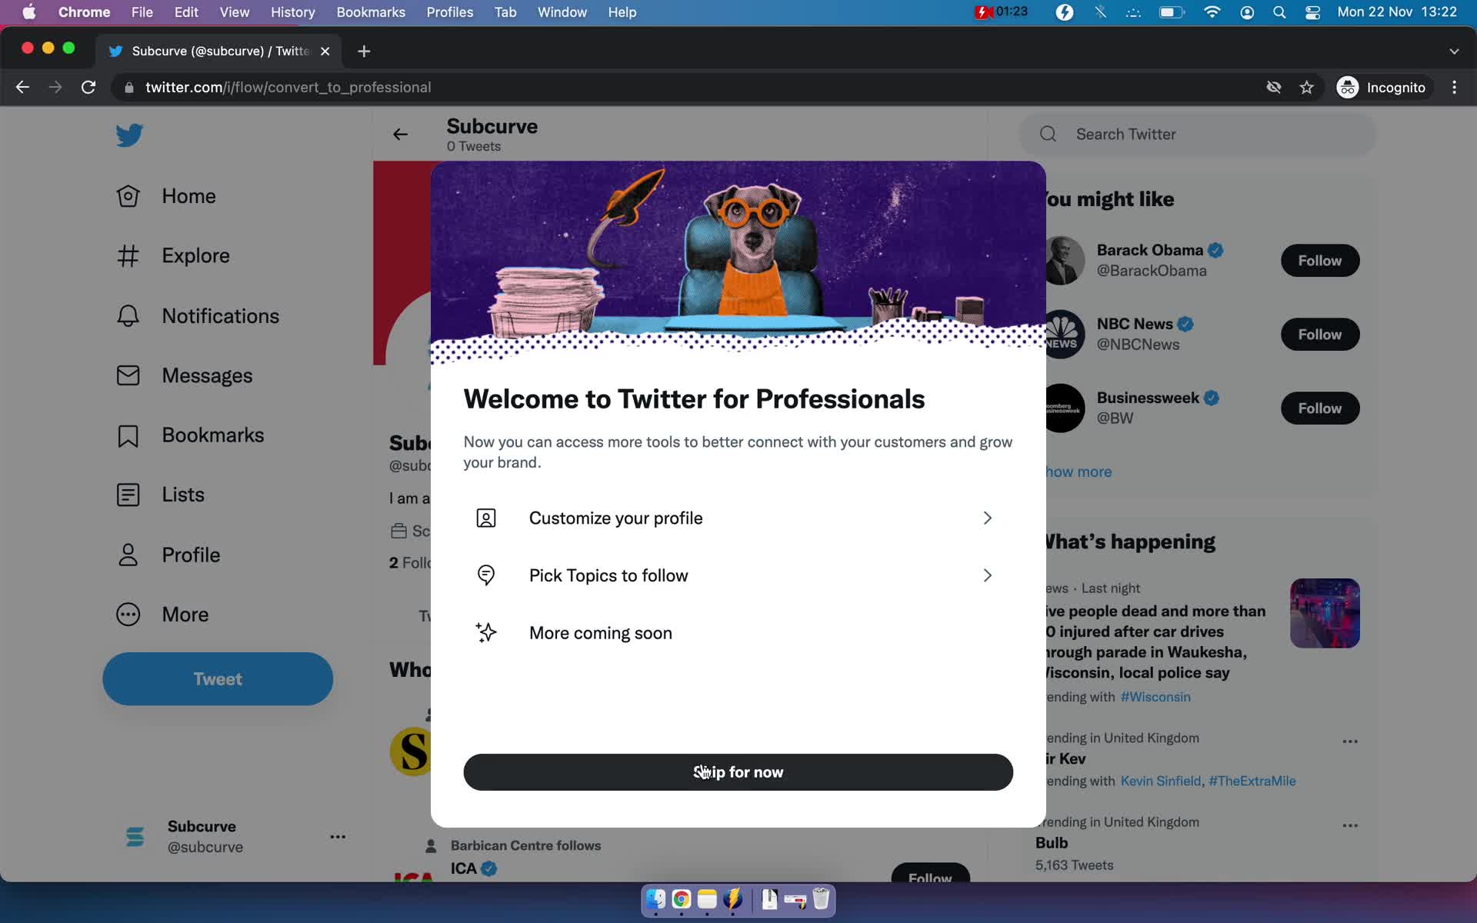Viewport: 1477px width, 923px height.
Task: Select the Explore icon in sidebar
Action: coord(128,255)
